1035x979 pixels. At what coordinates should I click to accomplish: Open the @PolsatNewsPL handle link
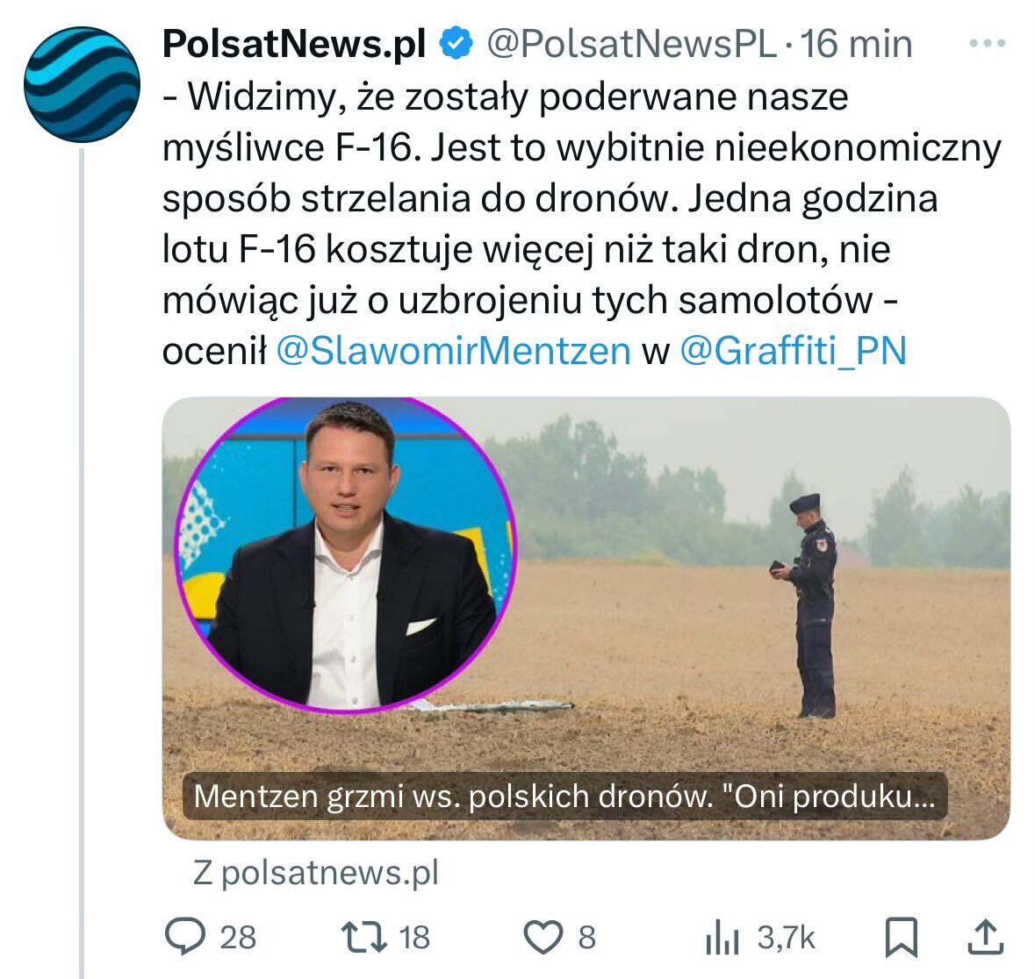pyautogui.click(x=631, y=43)
